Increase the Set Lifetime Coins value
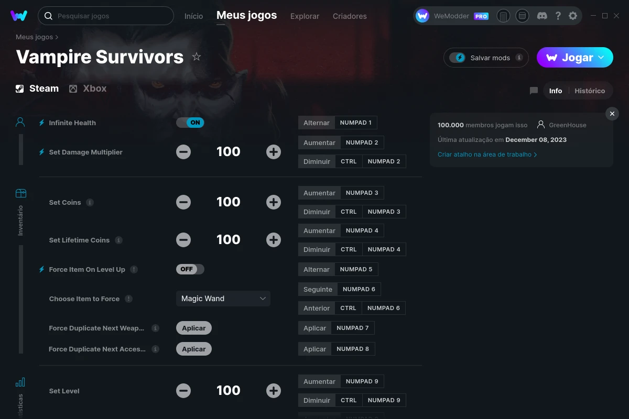The height and width of the screenshot is (419, 629). (274, 240)
